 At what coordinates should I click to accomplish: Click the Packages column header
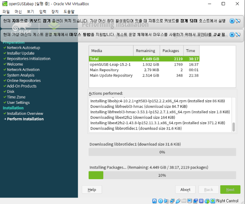[x=171, y=50]
